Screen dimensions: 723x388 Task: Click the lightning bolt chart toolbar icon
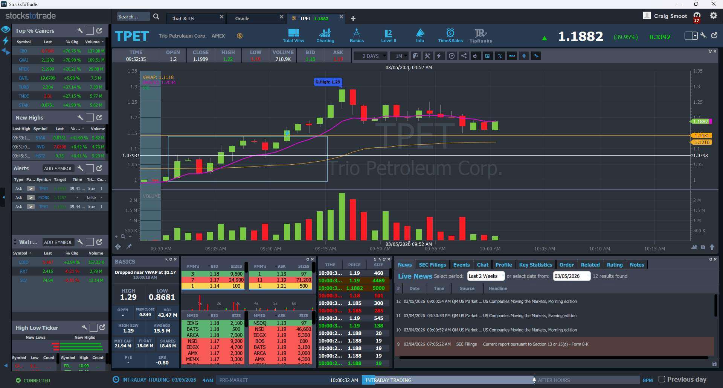pyautogui.click(x=439, y=56)
